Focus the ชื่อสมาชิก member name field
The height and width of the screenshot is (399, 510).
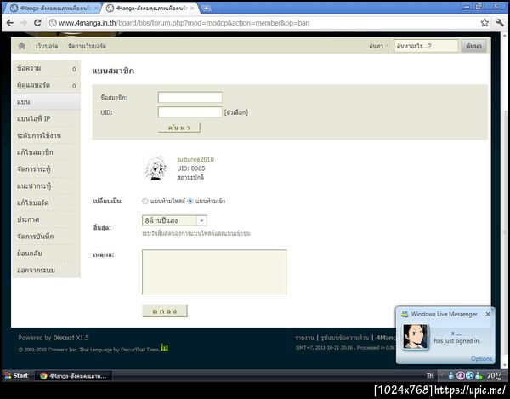[x=190, y=97]
